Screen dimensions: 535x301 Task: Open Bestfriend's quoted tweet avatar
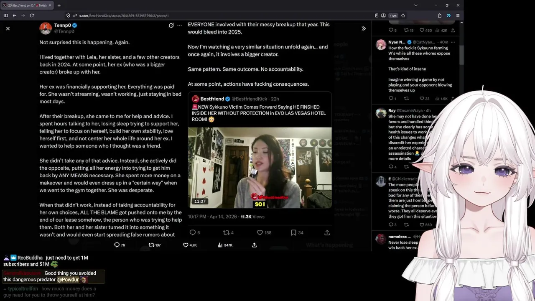tap(195, 99)
